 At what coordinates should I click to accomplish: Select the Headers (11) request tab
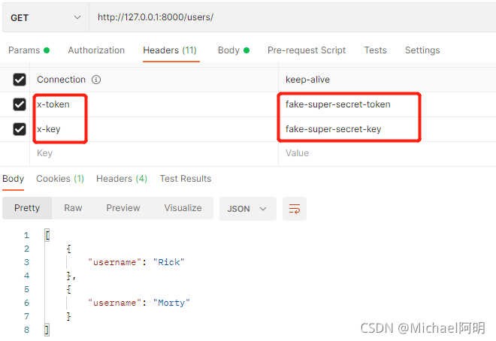point(170,50)
